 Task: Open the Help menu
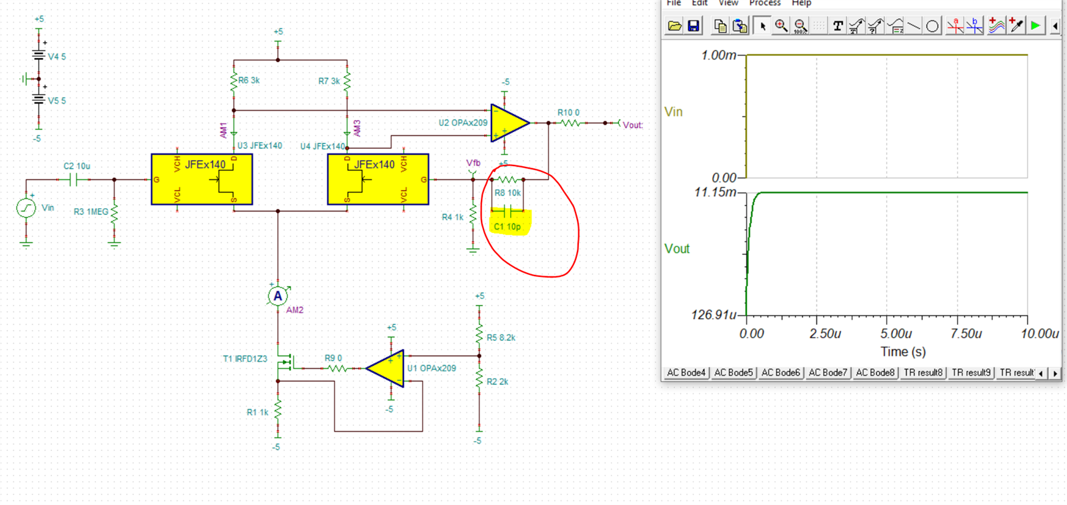[x=802, y=3]
